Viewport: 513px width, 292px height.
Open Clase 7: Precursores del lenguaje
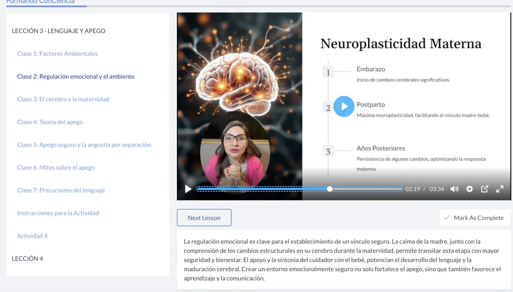pyautogui.click(x=61, y=190)
